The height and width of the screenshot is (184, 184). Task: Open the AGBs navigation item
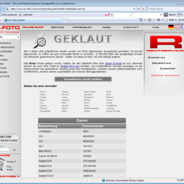[106, 27]
